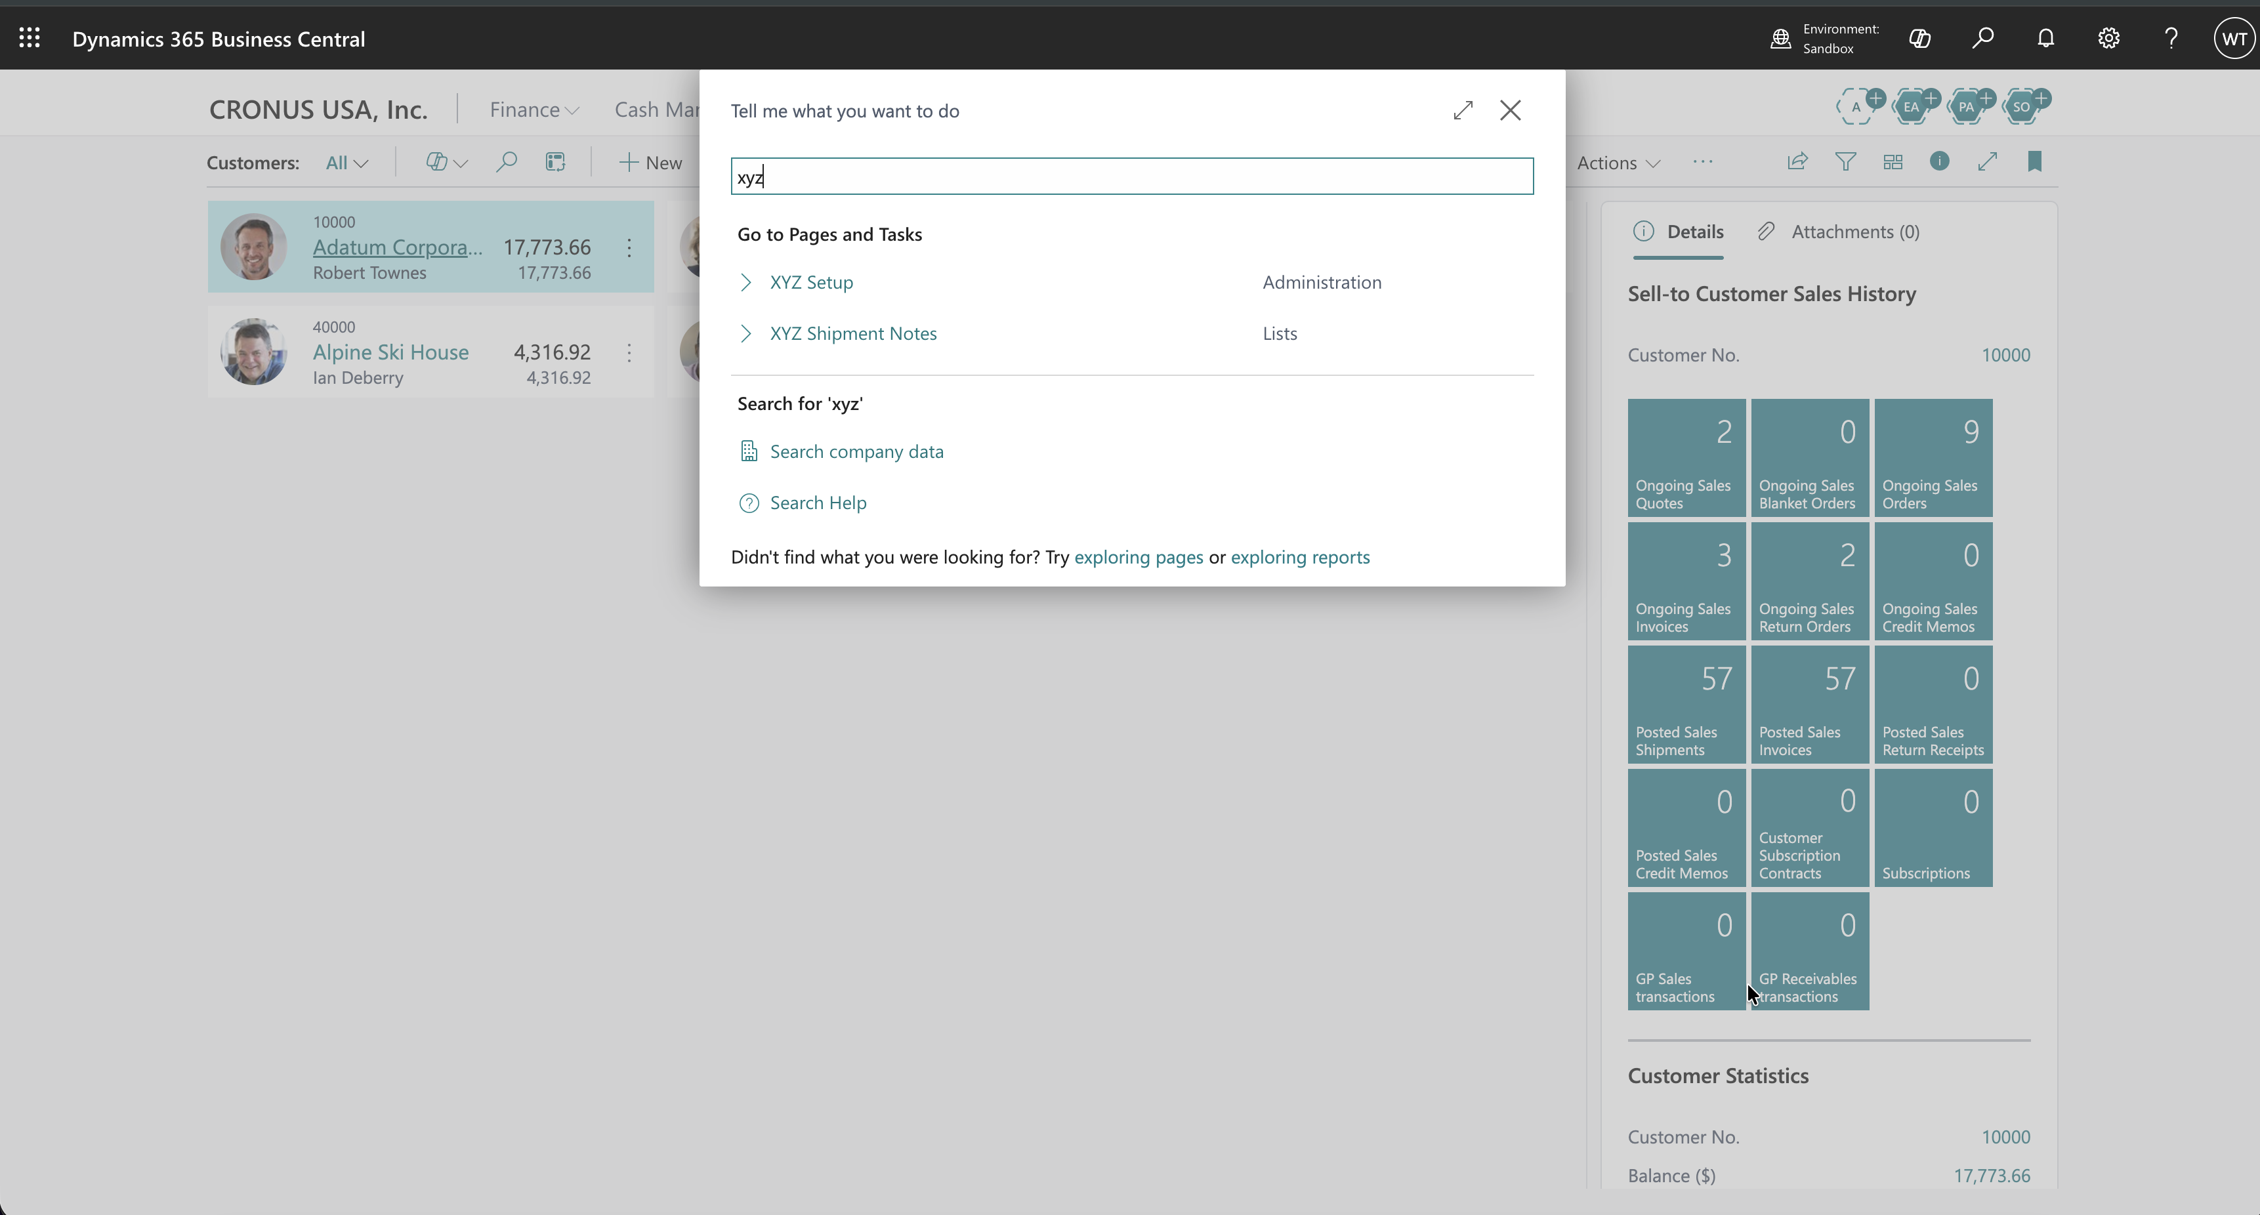Click Ian Deberry customer photo
Viewport: 2260px width, 1215px height.
pyautogui.click(x=253, y=352)
